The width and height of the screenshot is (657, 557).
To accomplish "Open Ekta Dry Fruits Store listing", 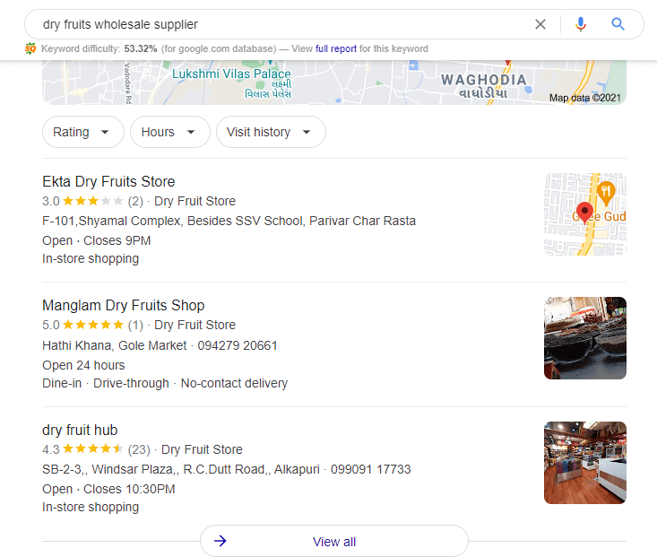I will (108, 181).
